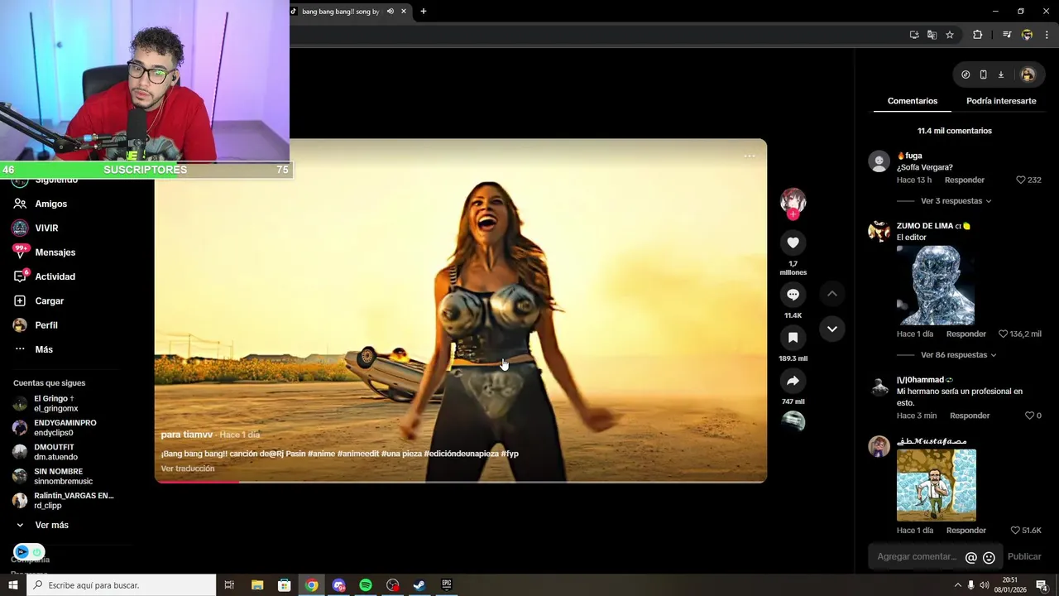Viewport: 1059px width, 596px height.
Task: Click the TikTok coins icon in top pill
Action: coord(966,74)
